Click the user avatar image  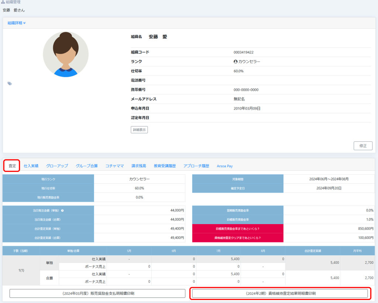[66, 54]
